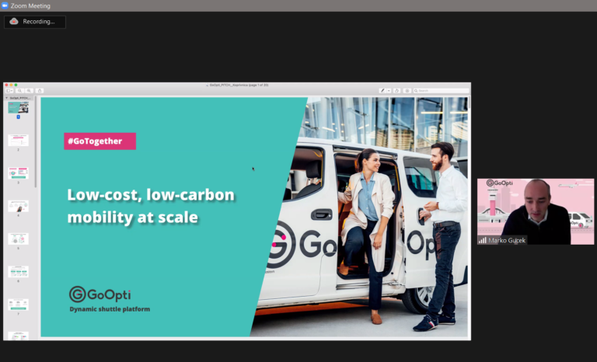
Task: Select the GoOpti_PITCH file name in sidebar
Action: coord(20,98)
